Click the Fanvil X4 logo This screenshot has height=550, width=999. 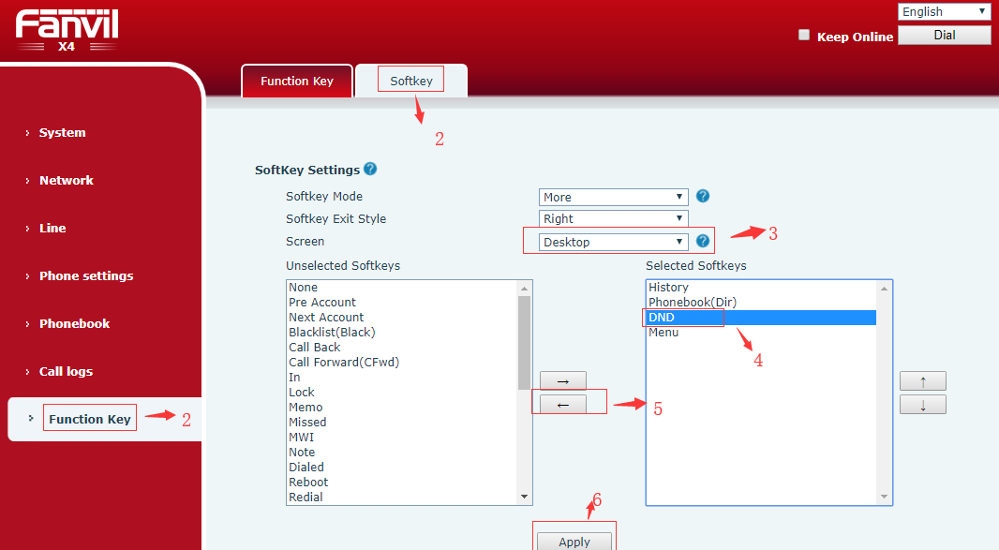67,31
